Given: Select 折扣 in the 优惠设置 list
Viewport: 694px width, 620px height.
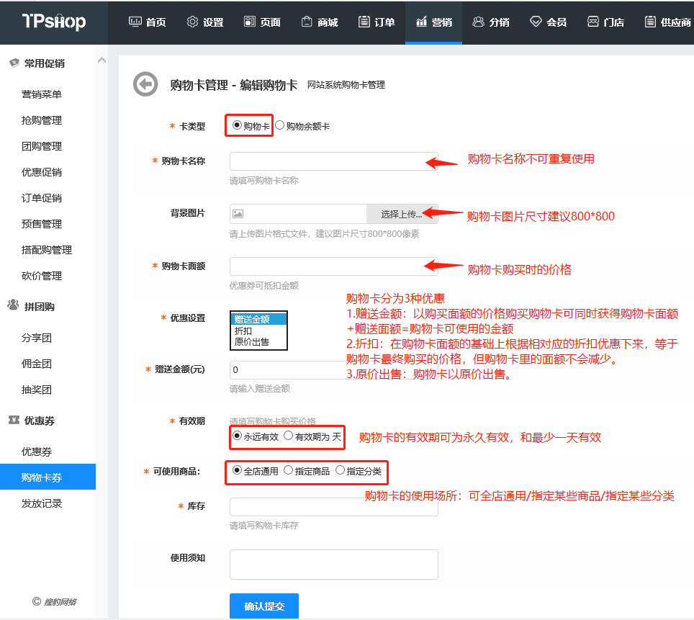Looking at the screenshot, I should pyautogui.click(x=243, y=331).
